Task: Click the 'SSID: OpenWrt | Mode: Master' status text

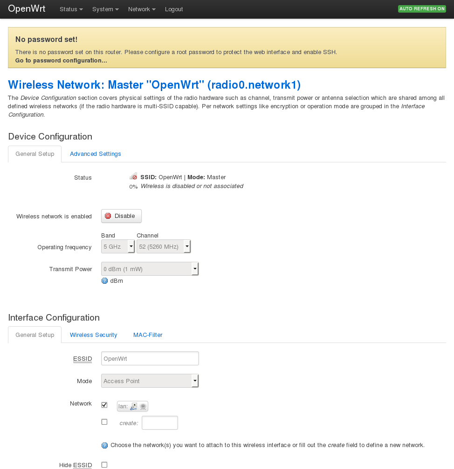Action: 183,177
